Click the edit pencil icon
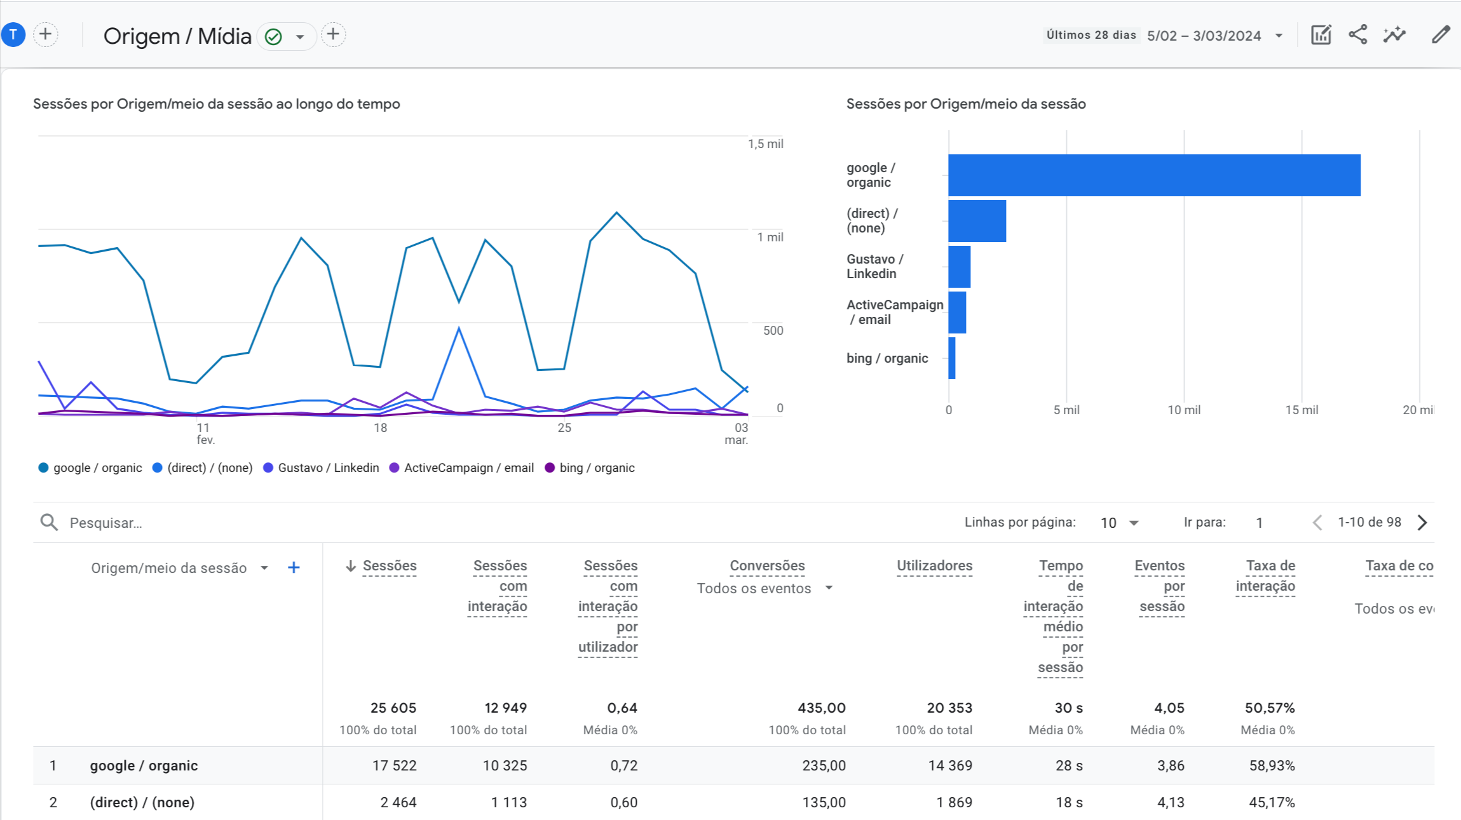 1441,35
